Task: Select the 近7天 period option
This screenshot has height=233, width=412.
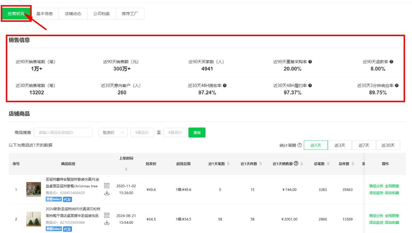Action: tap(364, 145)
